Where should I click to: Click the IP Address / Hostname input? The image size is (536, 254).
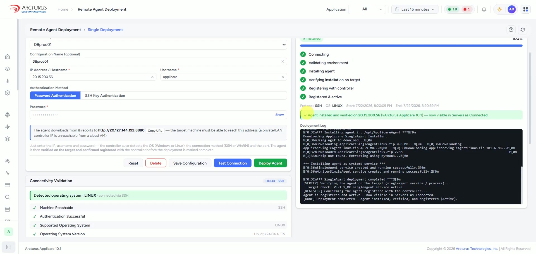coord(93,77)
